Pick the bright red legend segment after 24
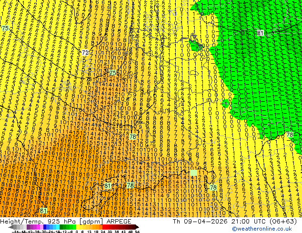Screen dimensions: 302x233 click(x=104, y=227)
